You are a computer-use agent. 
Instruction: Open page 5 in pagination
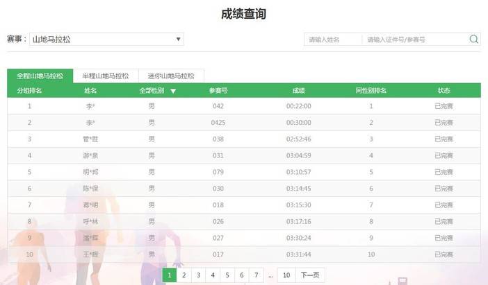click(x=227, y=275)
